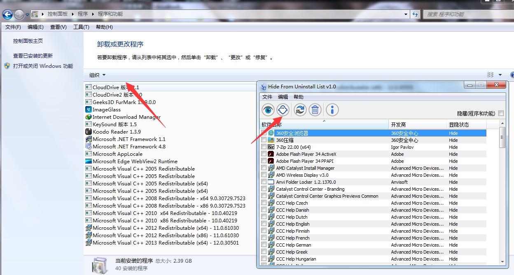Click the shield icon beside Windows features link
514x275 pixels.
(7, 66)
